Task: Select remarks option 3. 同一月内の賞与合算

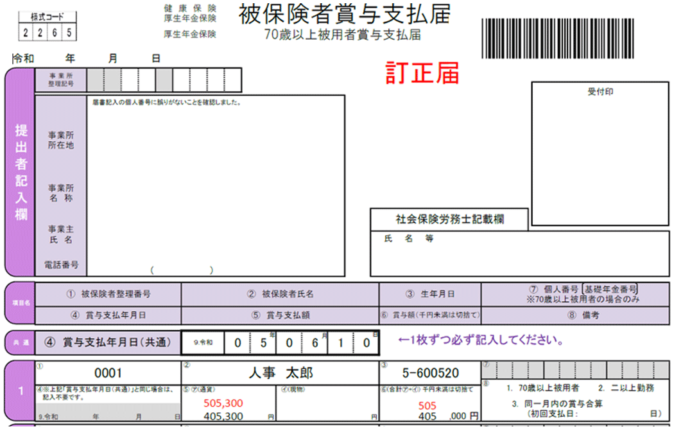Action: [x=557, y=404]
